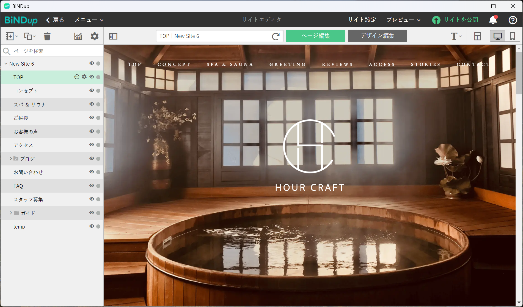This screenshot has height=307, width=523.
Task: Open the メニュー dropdown
Action: click(x=89, y=20)
